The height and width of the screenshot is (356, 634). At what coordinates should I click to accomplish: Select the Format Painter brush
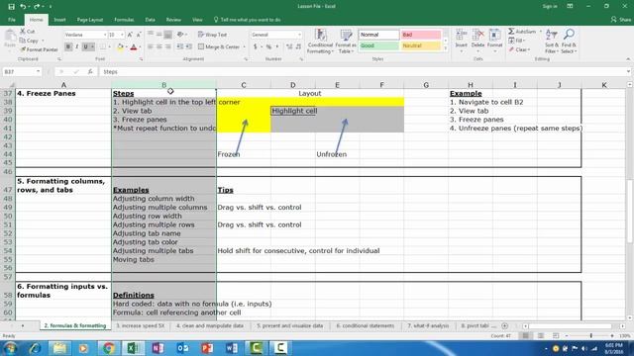coord(23,49)
